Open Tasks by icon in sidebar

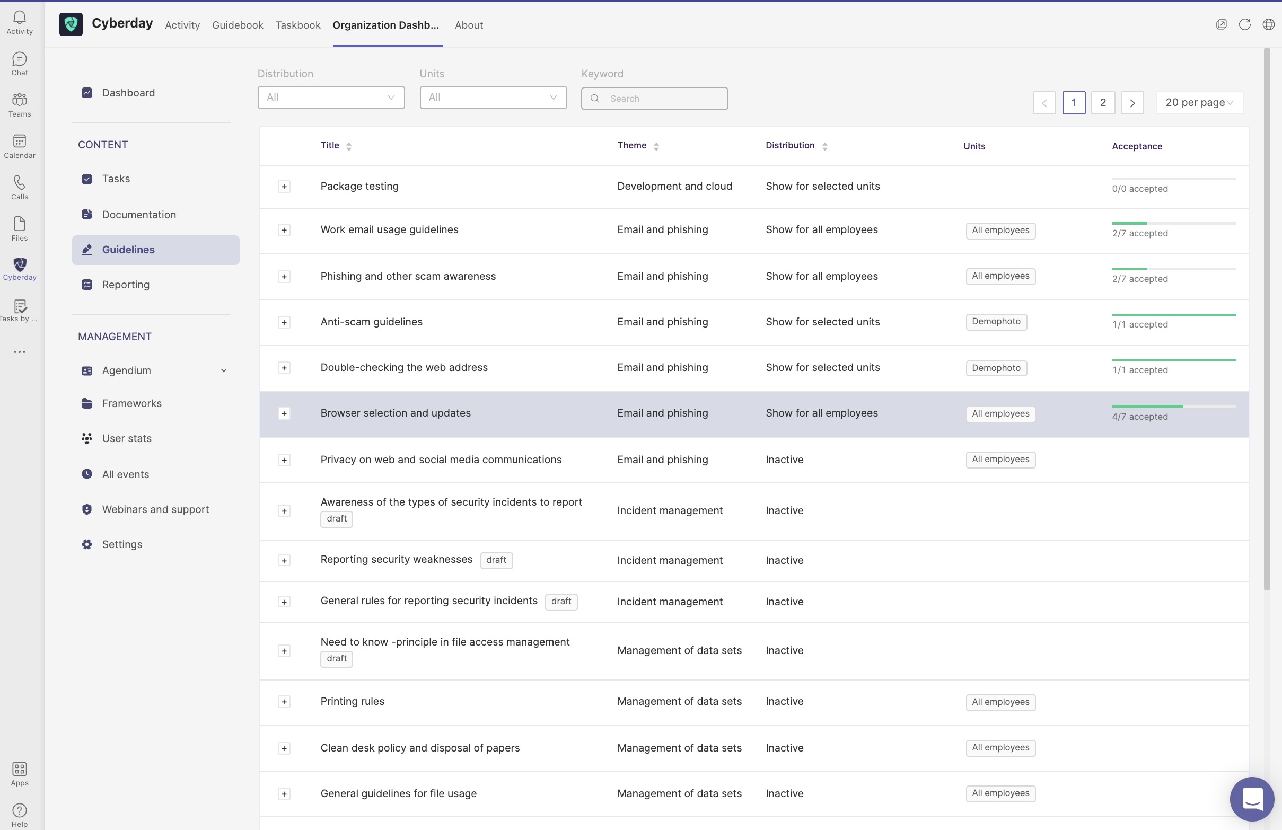pyautogui.click(x=20, y=306)
